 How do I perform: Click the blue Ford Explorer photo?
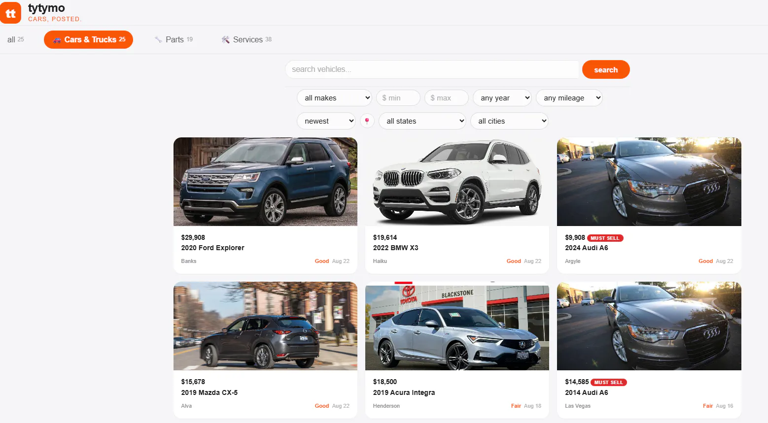tap(265, 182)
